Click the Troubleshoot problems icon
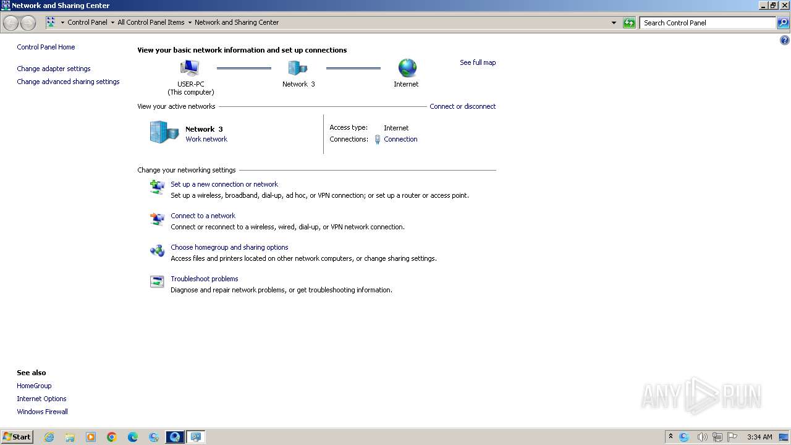The image size is (791, 445). coord(157,282)
